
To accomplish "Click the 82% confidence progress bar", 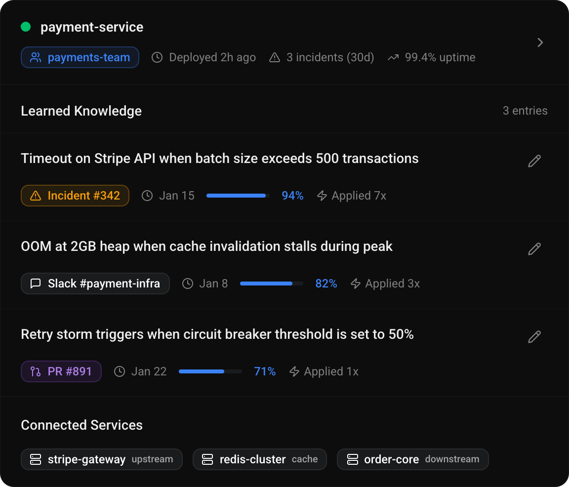I will (271, 284).
